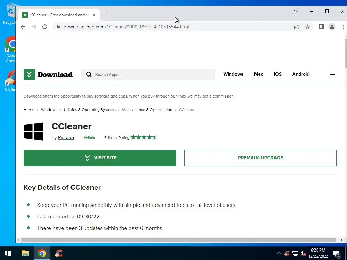
Task: Open the iOS category menu
Action: (x=278, y=74)
